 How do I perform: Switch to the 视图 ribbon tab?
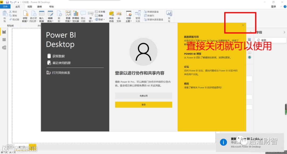click(30, 7)
